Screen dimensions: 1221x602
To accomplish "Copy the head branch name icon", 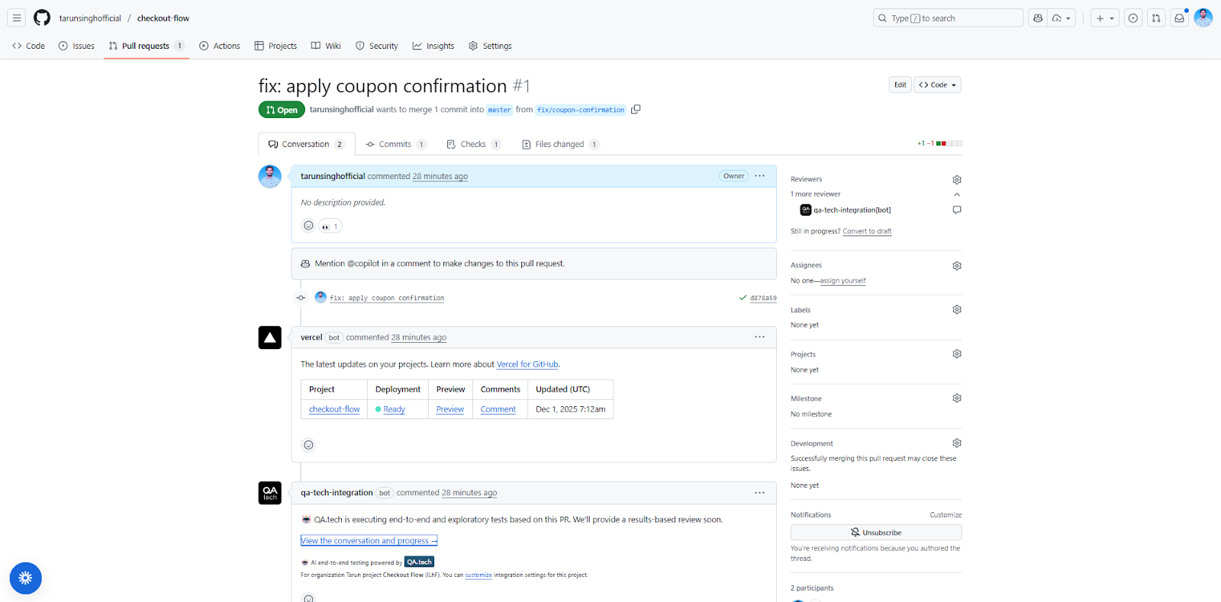I will tap(636, 110).
